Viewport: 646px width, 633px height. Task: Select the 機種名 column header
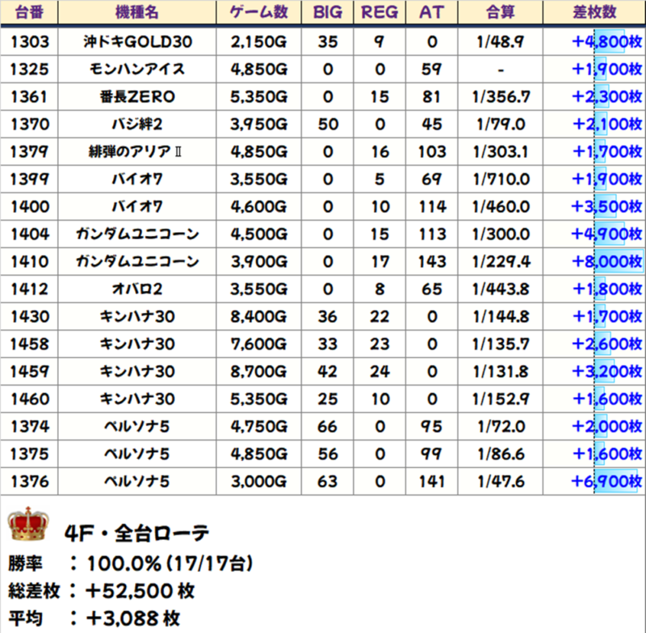137,12
